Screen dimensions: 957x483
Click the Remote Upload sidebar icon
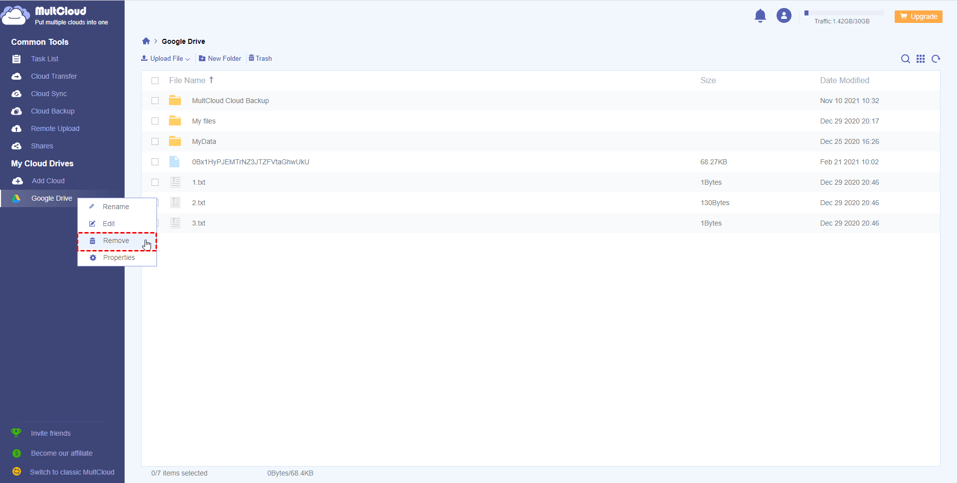tap(16, 128)
